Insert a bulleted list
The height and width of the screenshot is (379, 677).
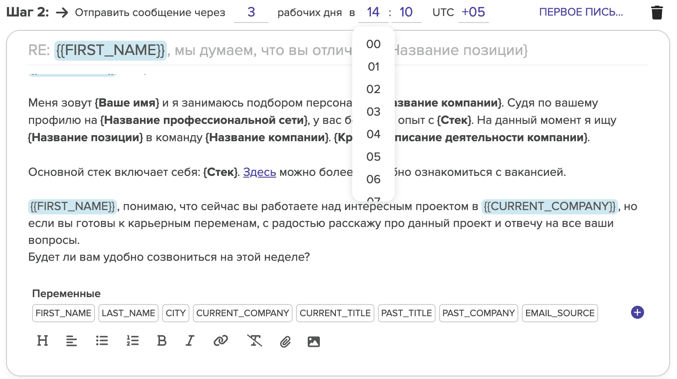102,341
